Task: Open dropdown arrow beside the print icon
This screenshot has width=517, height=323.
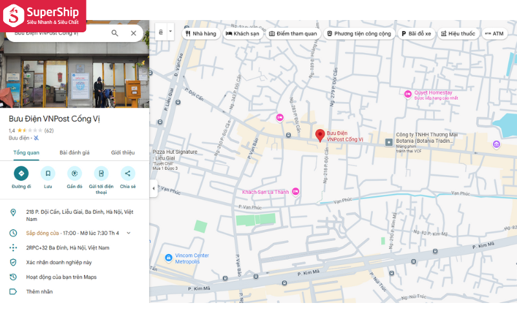Action: 171,32
